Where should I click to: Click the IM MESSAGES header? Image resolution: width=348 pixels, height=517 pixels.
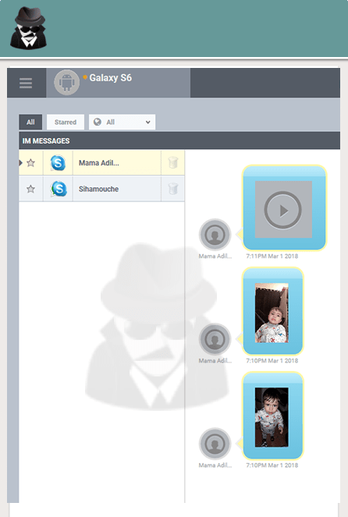(x=179, y=141)
